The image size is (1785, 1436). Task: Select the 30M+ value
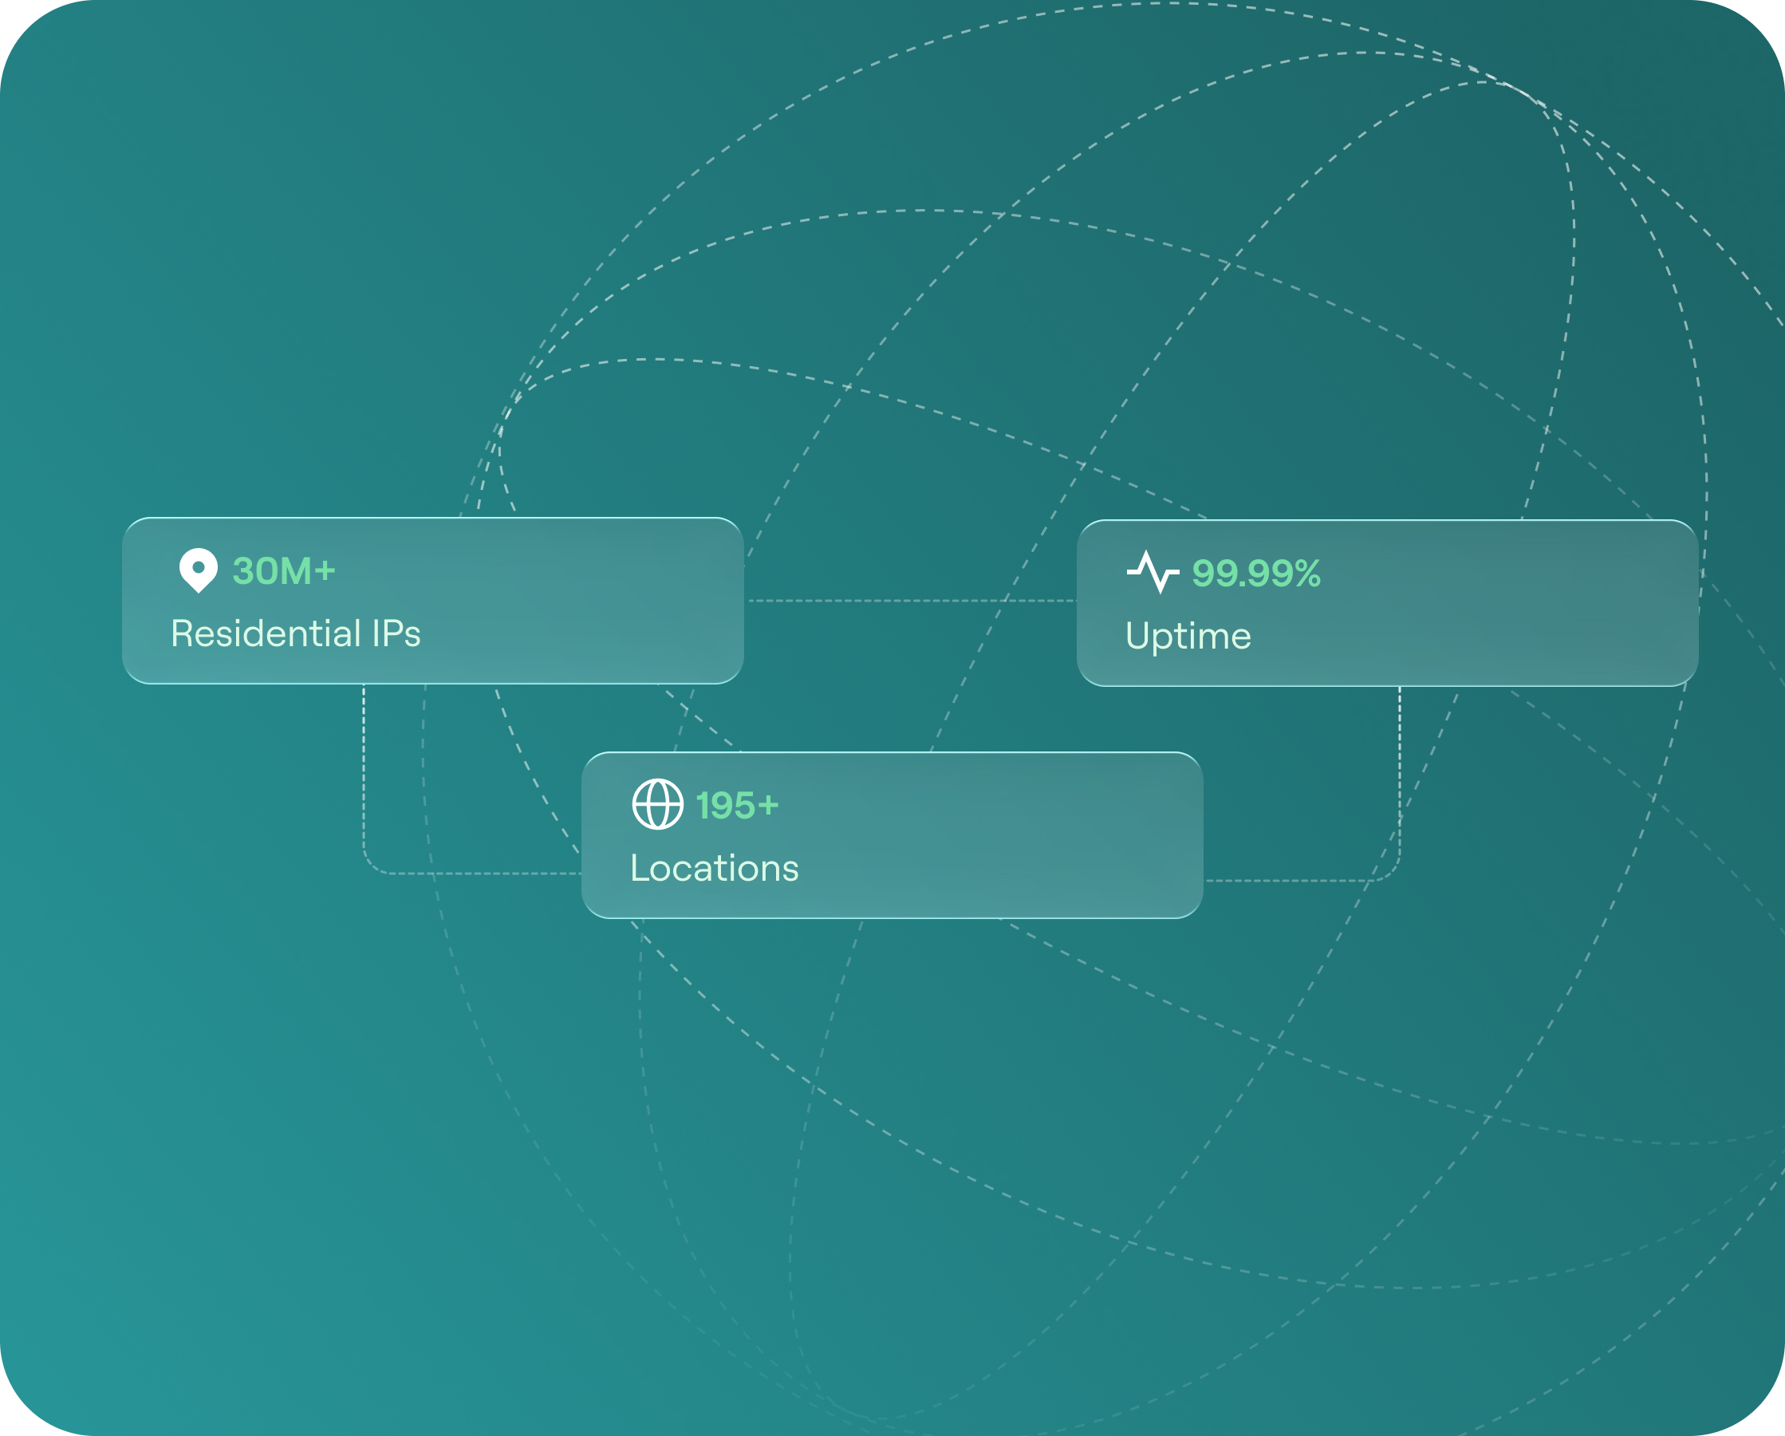click(x=284, y=571)
